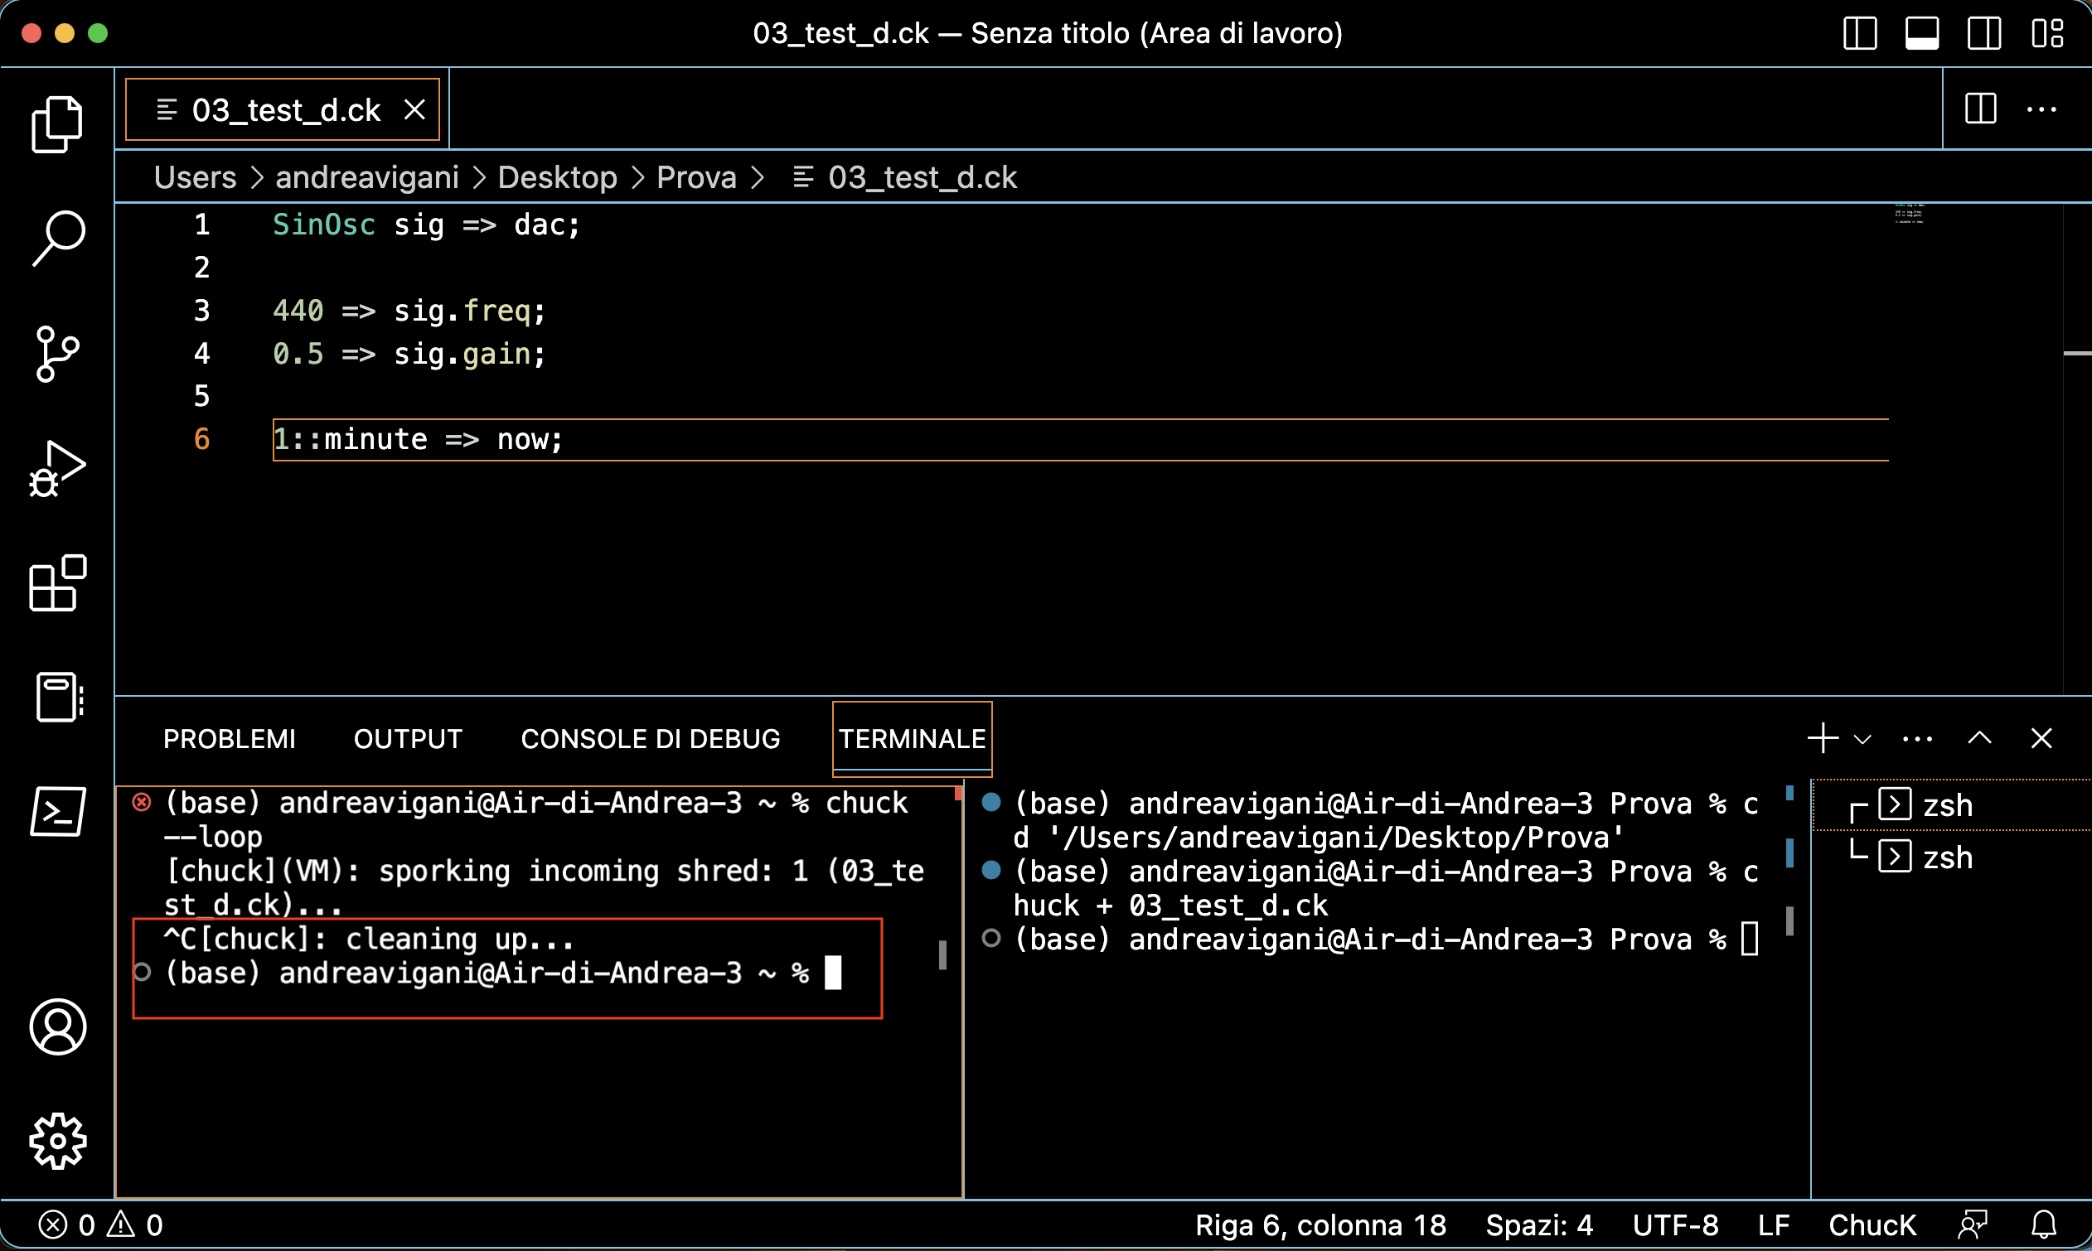
Task: Click the Prova breadcrumb
Action: [x=696, y=177]
